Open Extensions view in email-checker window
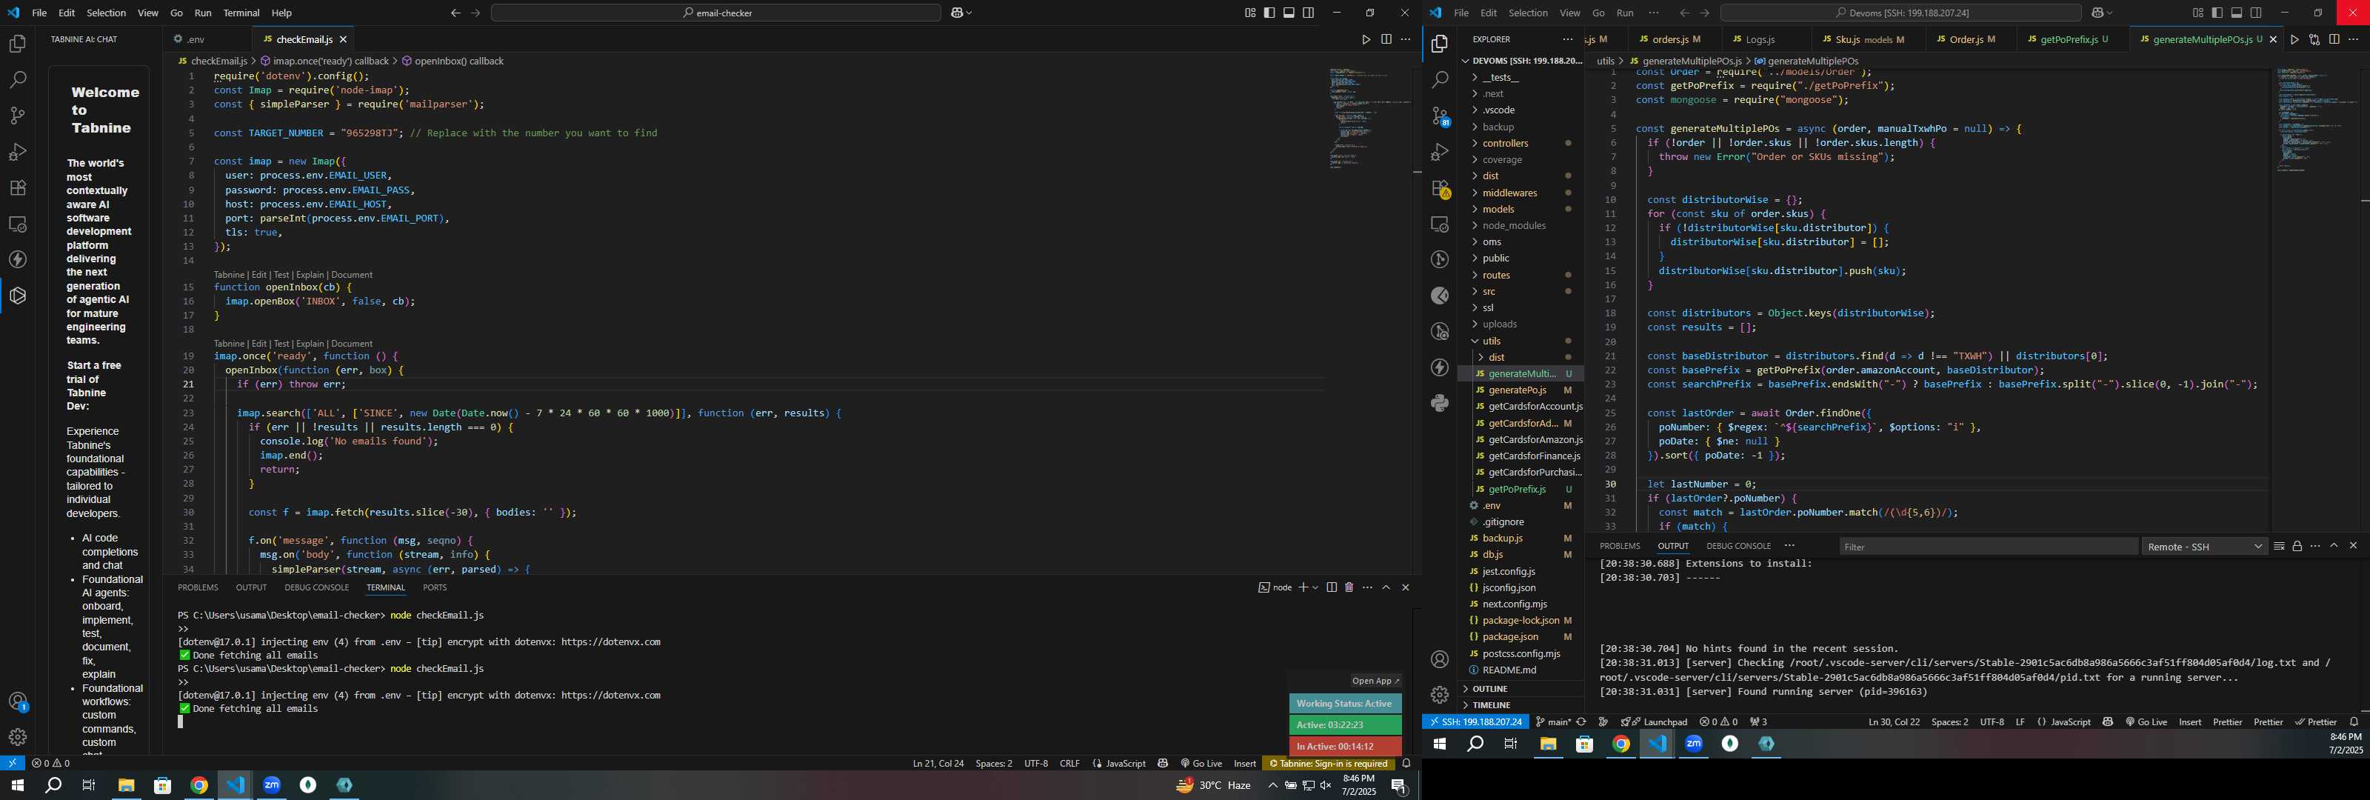The width and height of the screenshot is (2370, 800). (18, 188)
